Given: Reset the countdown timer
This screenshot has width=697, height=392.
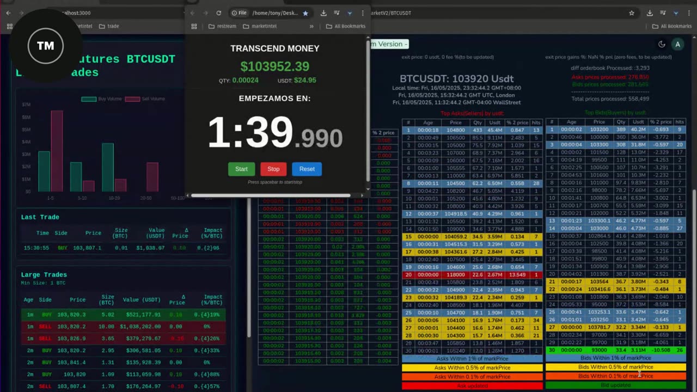Looking at the screenshot, I should tap(307, 169).
